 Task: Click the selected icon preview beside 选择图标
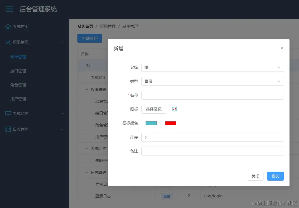[174, 109]
